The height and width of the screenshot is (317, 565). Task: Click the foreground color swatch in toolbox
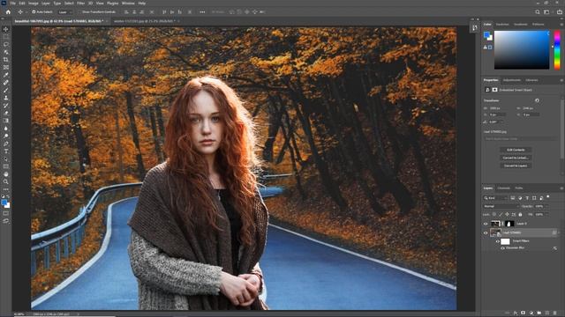click(x=4, y=203)
